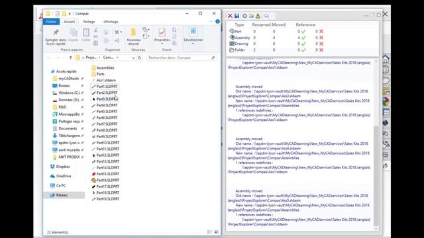Click the bottom cup-shaped icon in task pane

tap(386, 166)
